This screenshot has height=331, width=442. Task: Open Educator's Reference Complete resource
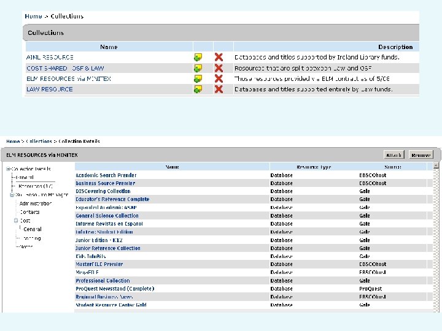coord(112,199)
